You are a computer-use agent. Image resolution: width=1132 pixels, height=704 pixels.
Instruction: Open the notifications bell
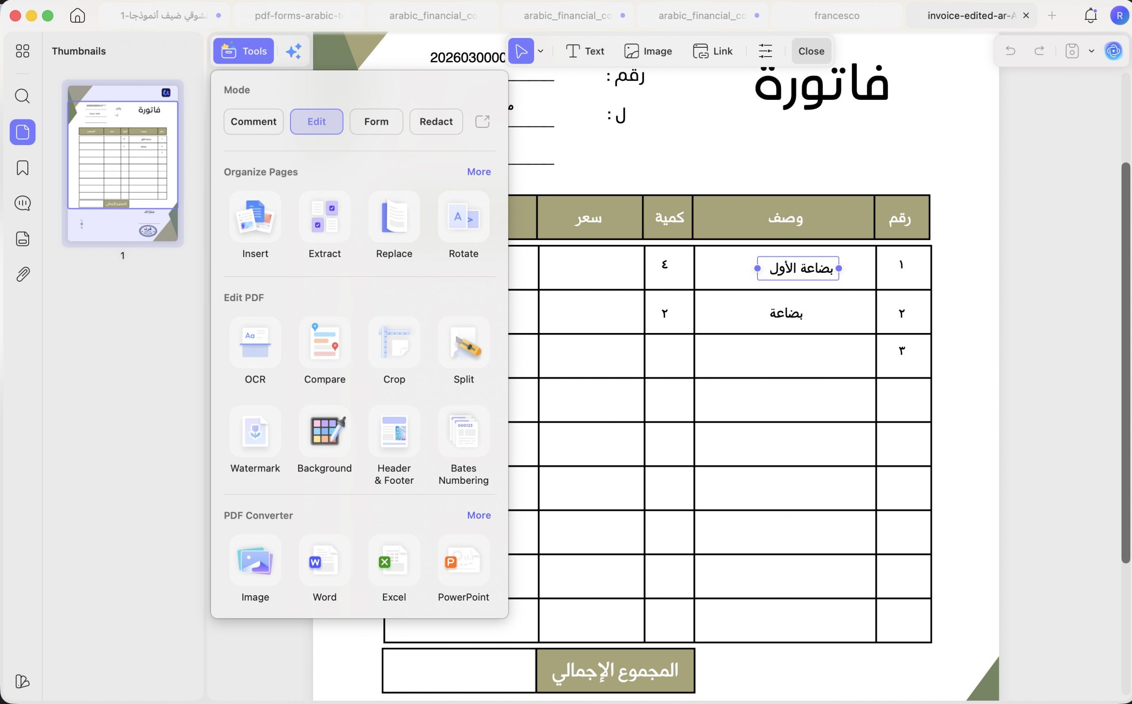[x=1090, y=15]
